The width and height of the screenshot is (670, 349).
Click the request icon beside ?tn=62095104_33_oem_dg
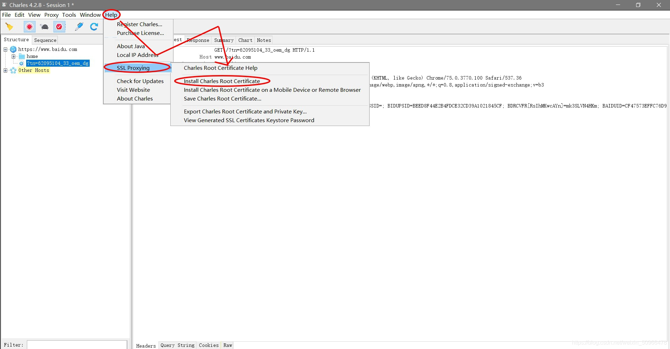pos(22,63)
